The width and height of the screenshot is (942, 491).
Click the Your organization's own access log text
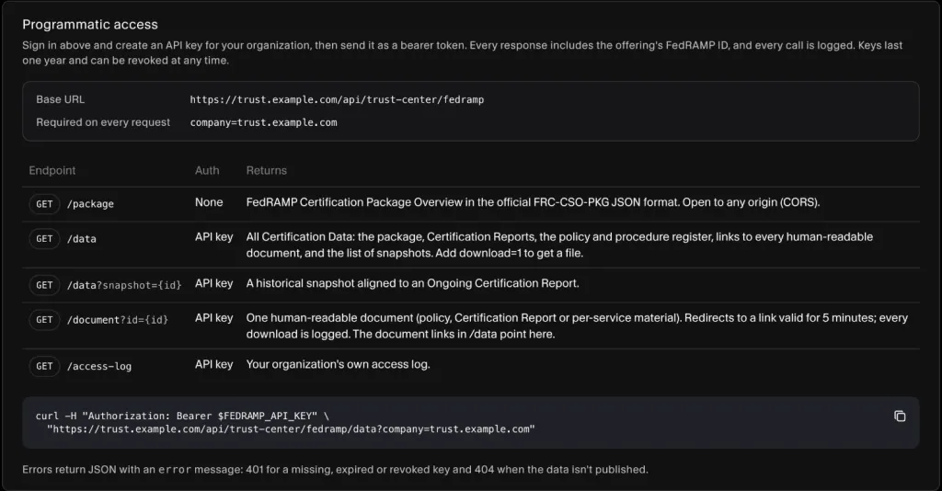coord(339,364)
